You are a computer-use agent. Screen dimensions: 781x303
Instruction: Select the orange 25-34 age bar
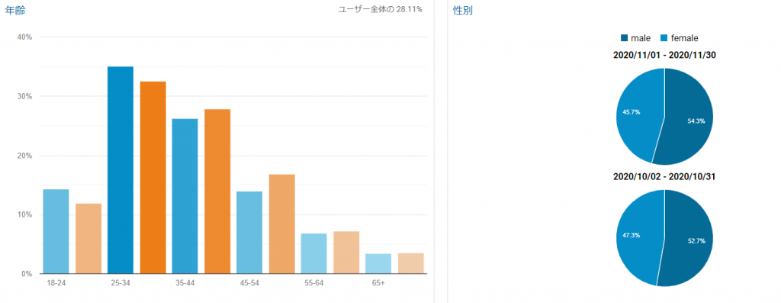point(153,177)
